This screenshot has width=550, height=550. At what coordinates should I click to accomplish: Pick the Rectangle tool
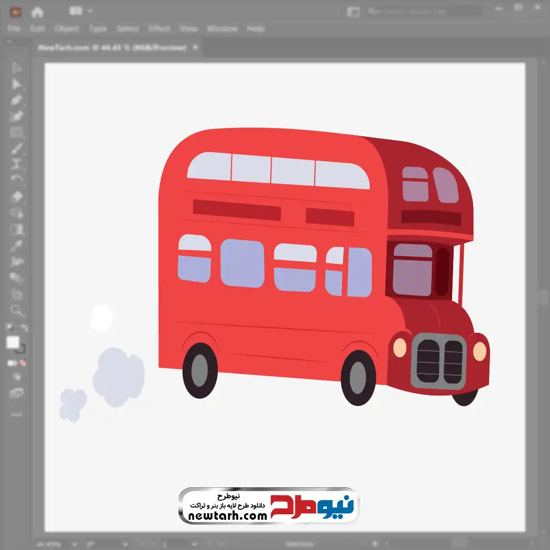pyautogui.click(x=16, y=132)
